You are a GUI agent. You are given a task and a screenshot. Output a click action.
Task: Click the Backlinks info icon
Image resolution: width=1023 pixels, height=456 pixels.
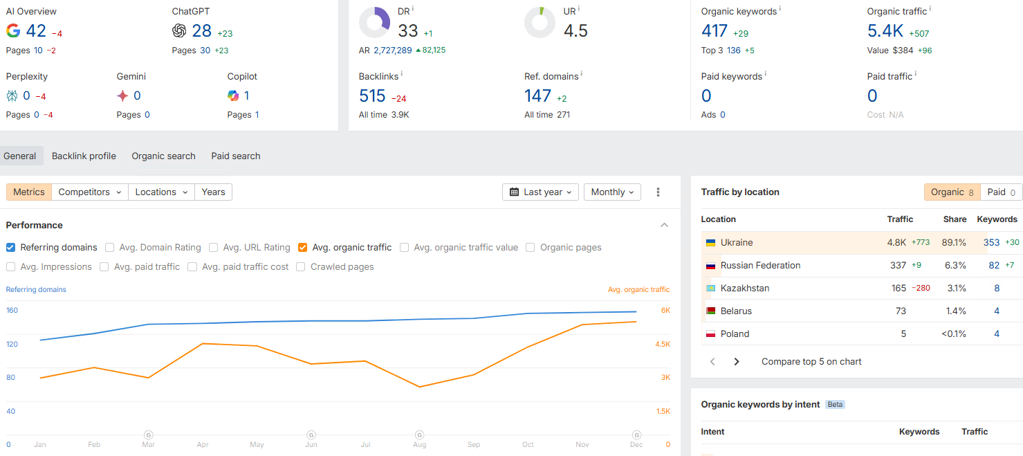401,74
